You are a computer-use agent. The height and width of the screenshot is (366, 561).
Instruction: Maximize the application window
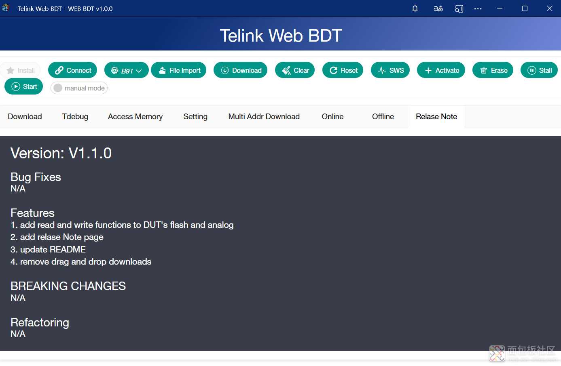click(525, 8)
